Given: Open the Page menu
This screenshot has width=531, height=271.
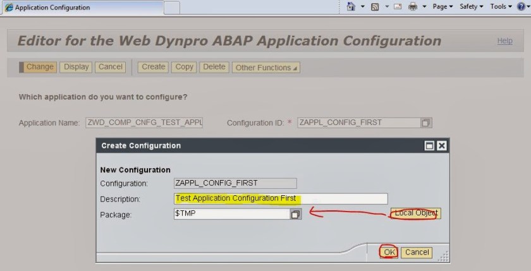Looking at the screenshot, I should [x=442, y=6].
